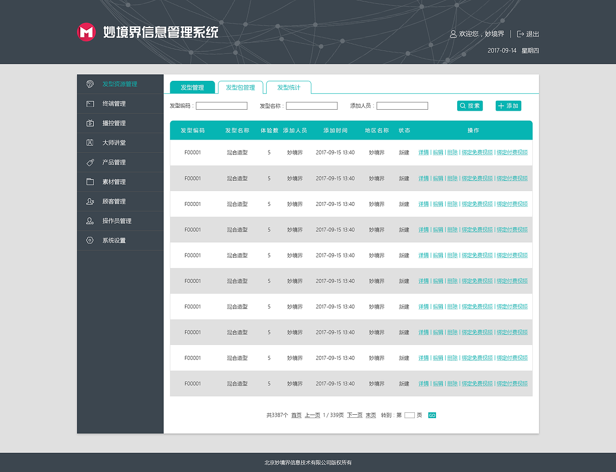Image resolution: width=616 pixels, height=472 pixels.
Task: Click the 大师讲堂 lecture icon
Action: (x=90, y=142)
